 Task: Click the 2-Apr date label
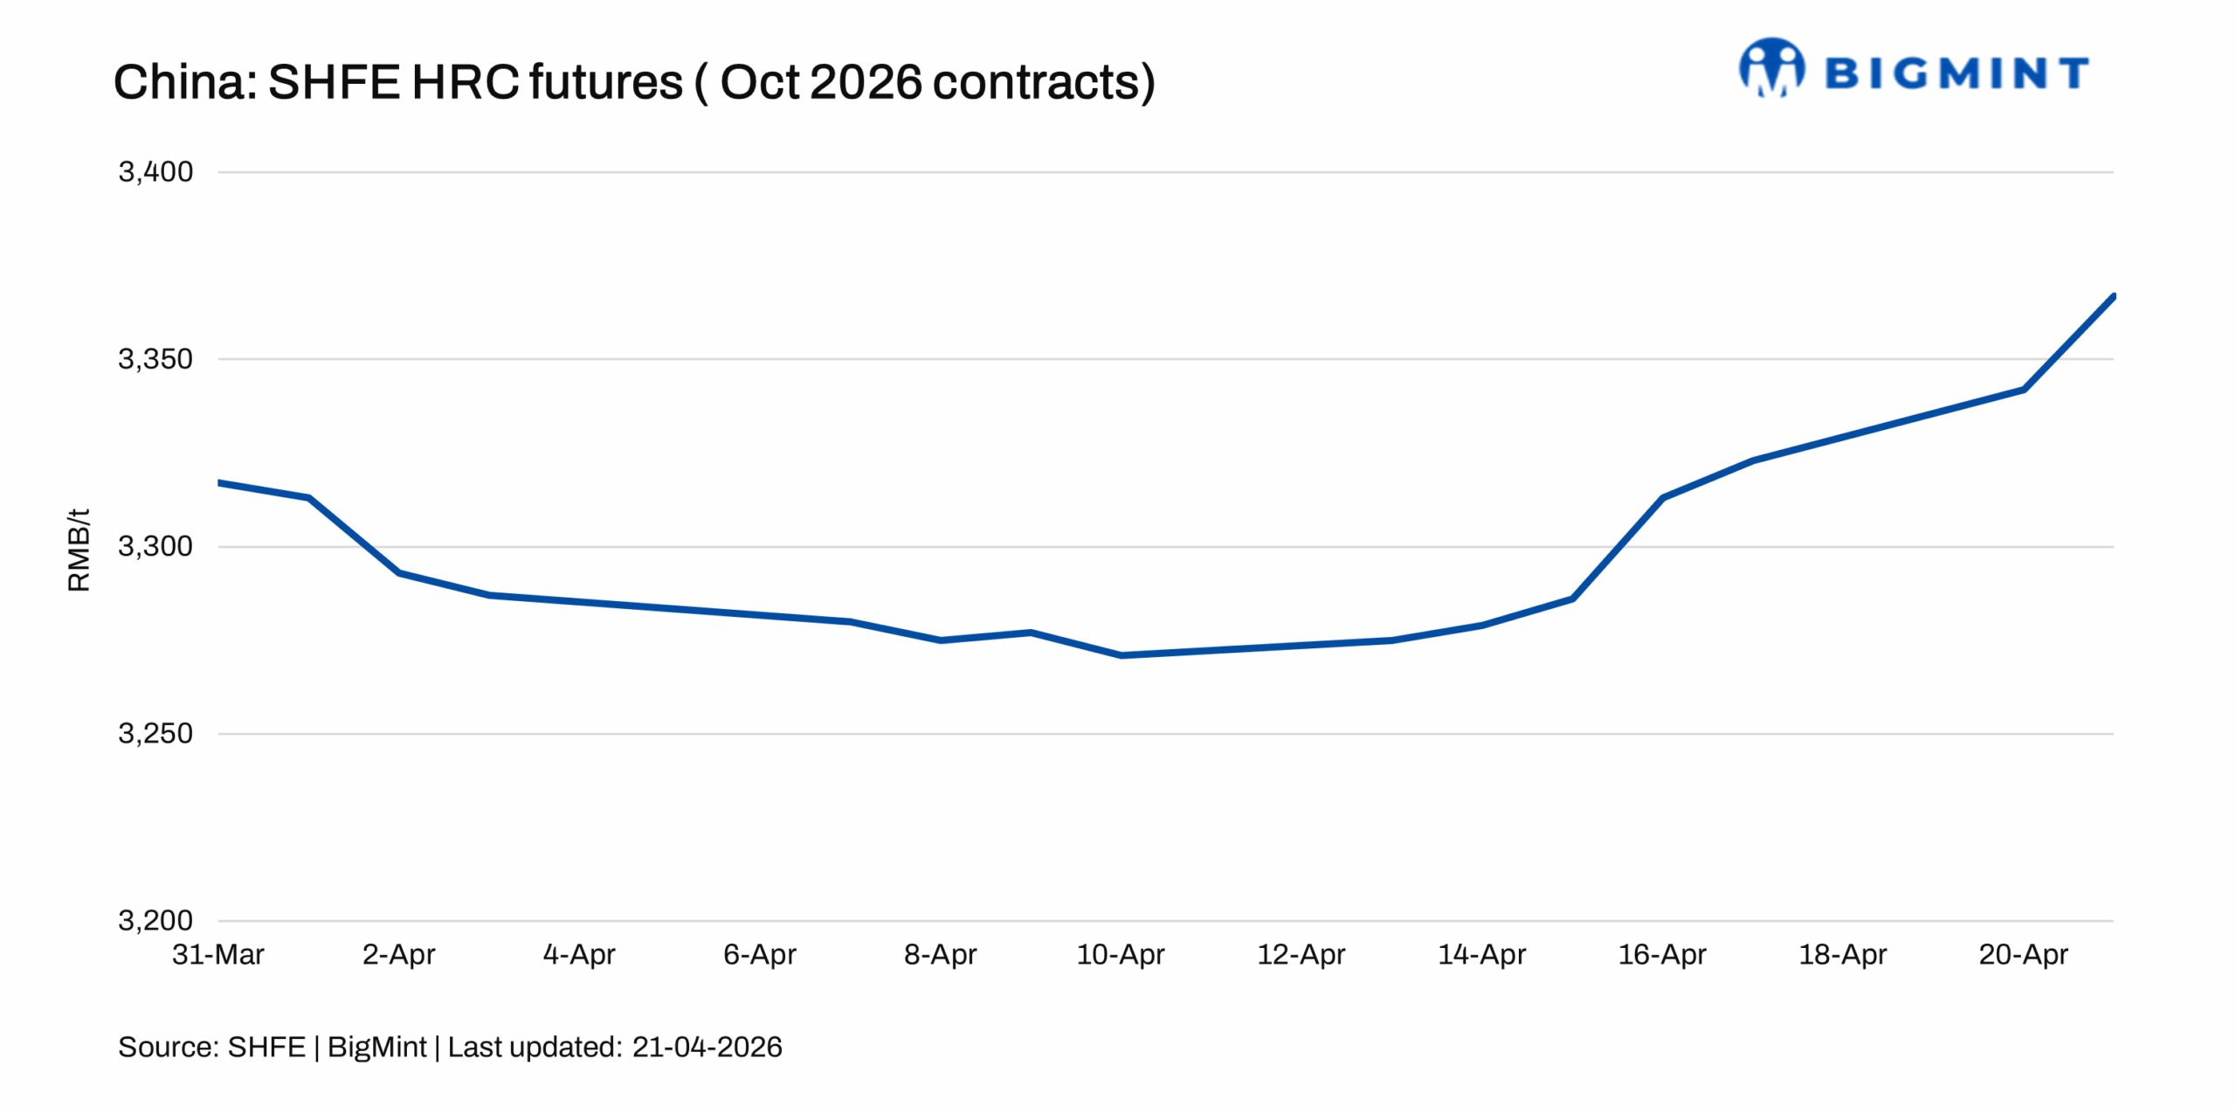pyautogui.click(x=398, y=954)
